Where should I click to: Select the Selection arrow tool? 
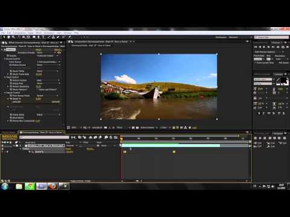click(4, 37)
